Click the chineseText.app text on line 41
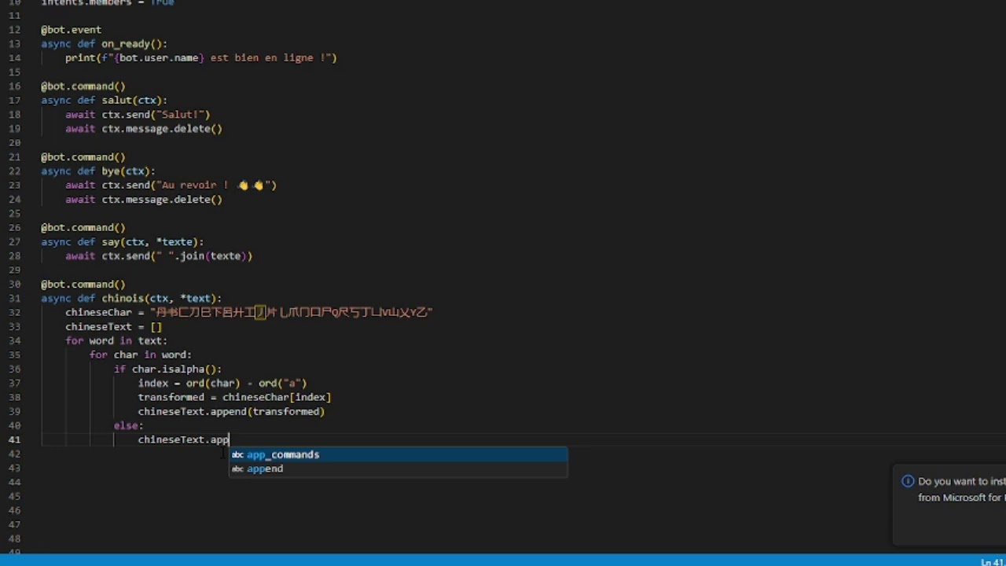The image size is (1006, 566). click(x=183, y=440)
